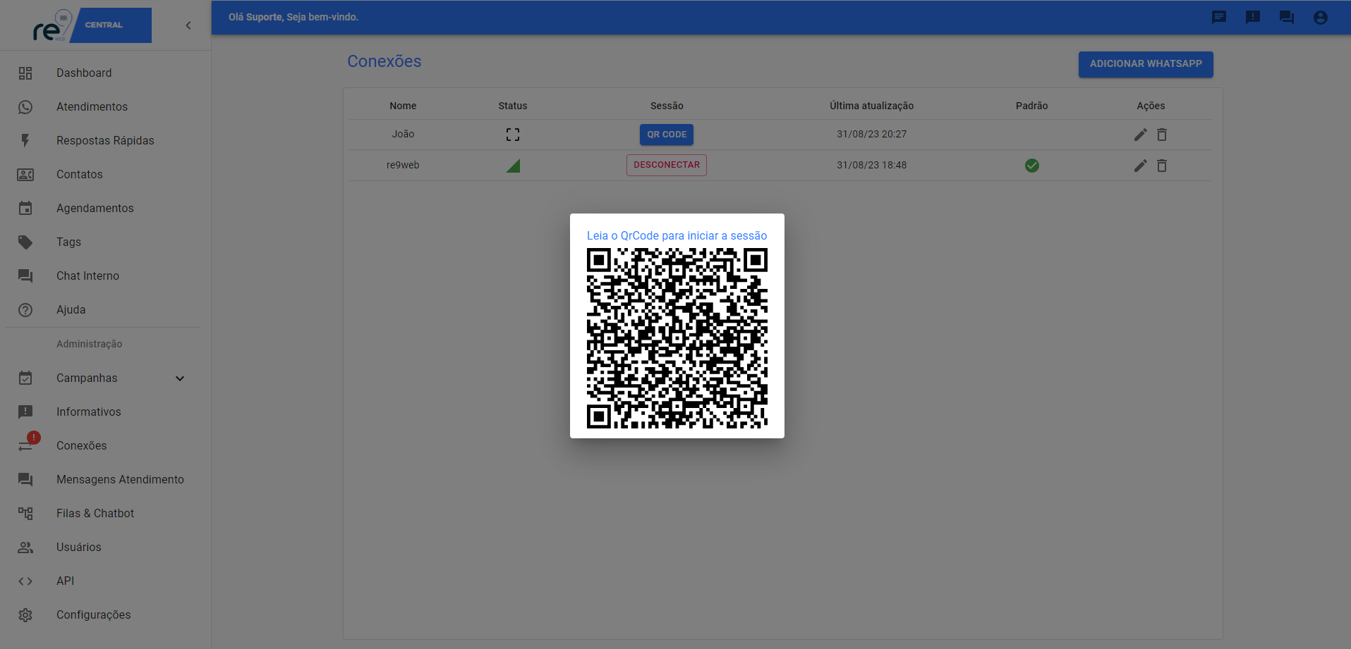The width and height of the screenshot is (1351, 649).
Task: Click the tag icon in sidebar
Action: click(x=25, y=242)
